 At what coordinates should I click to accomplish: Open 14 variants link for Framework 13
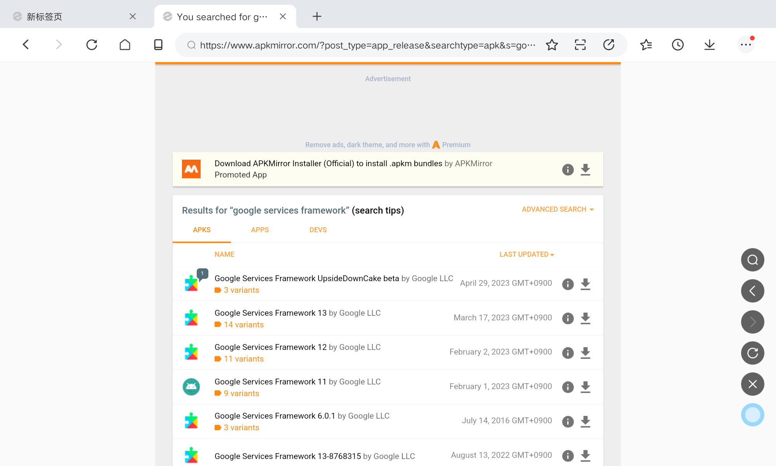click(x=243, y=325)
